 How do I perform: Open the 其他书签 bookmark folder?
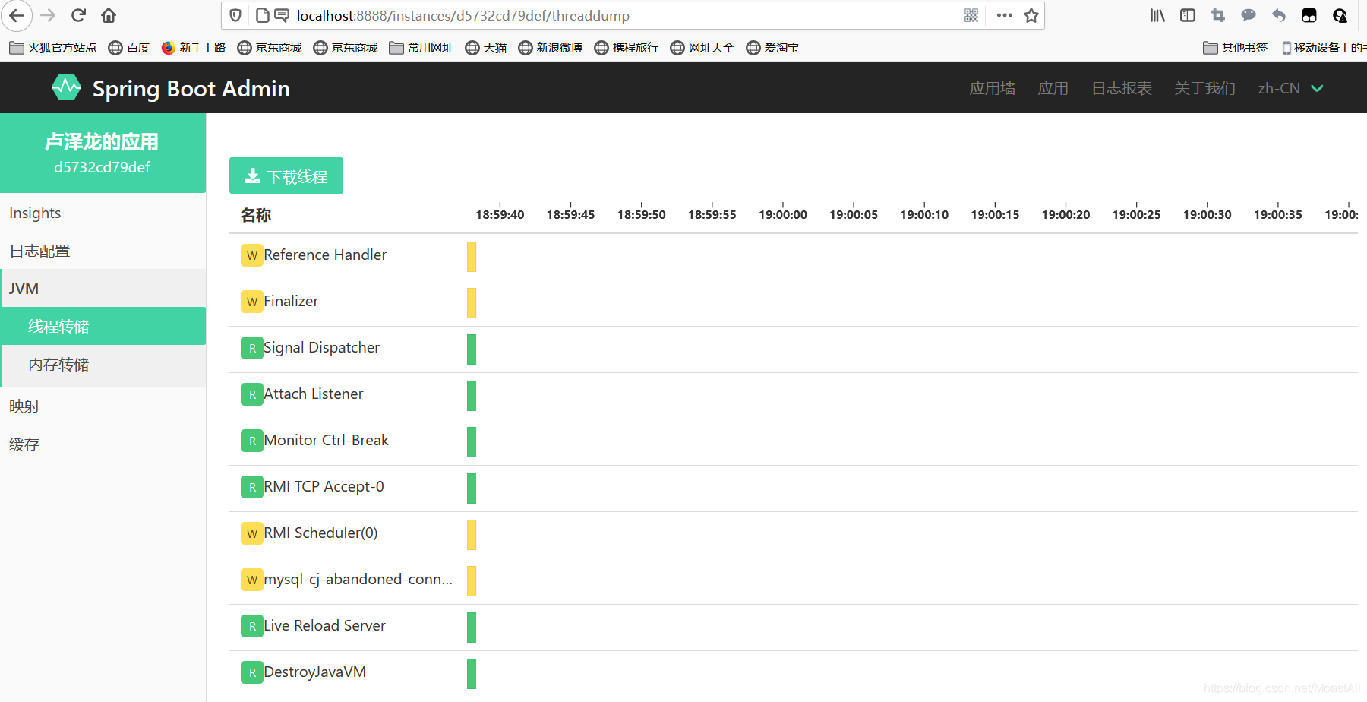1236,48
